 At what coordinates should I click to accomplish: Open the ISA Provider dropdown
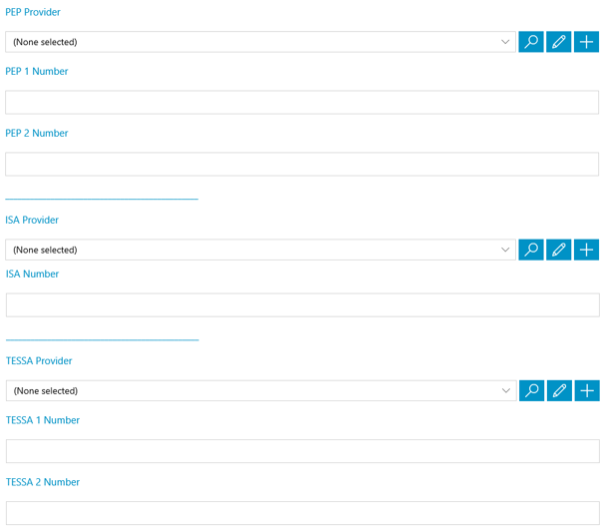click(261, 250)
